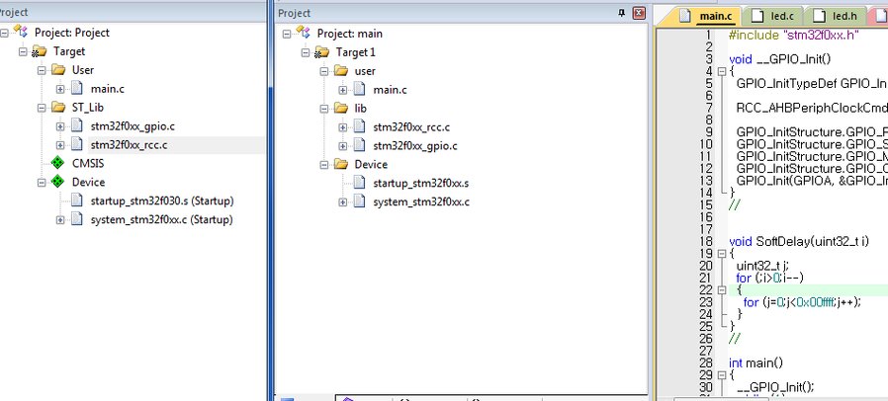Click the green Device component icon in left panel
888x401 pixels.
point(57,182)
